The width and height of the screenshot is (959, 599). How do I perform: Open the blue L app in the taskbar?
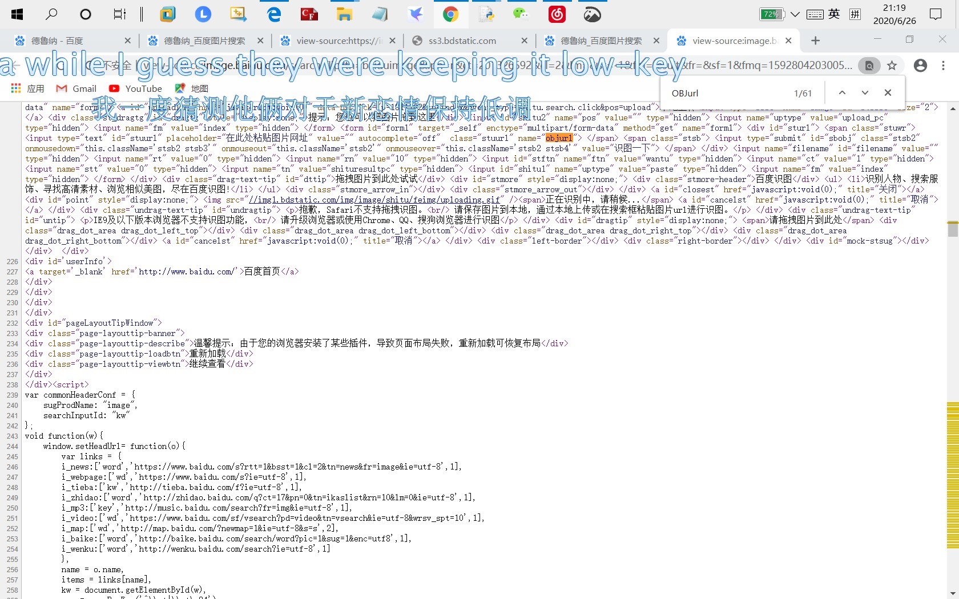coord(203,14)
